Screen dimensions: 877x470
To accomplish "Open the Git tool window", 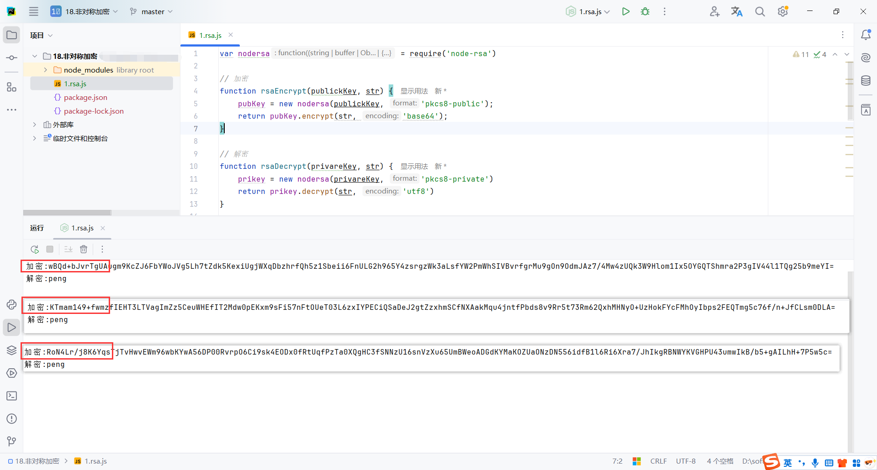I will (12, 441).
